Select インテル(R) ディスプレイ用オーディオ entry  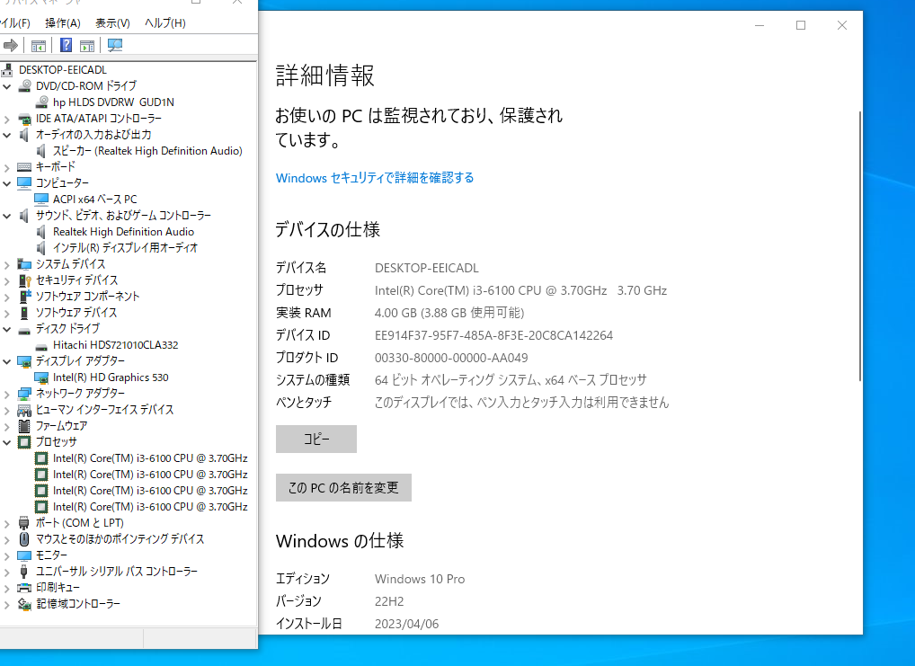coord(126,248)
